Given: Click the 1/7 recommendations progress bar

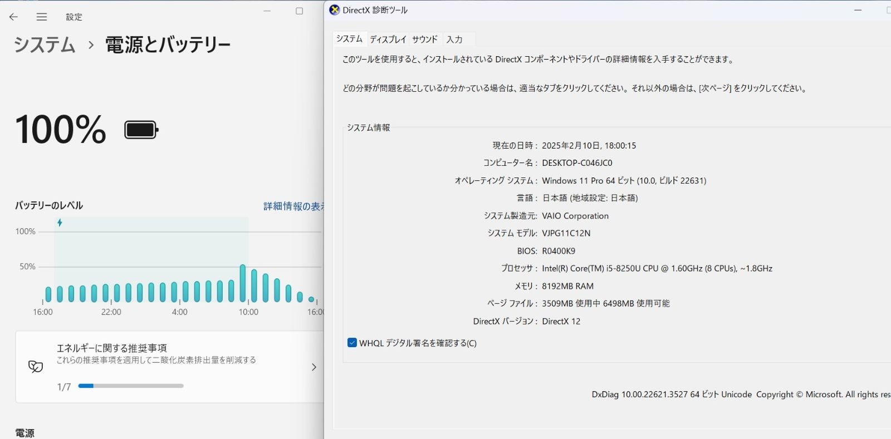Looking at the screenshot, I should pos(131,386).
